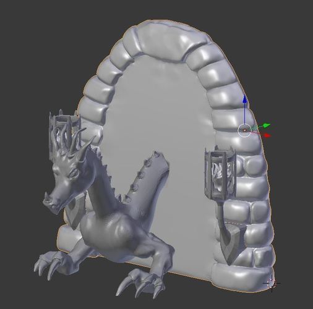Click the bottom base stone of right pillar

(242, 277)
